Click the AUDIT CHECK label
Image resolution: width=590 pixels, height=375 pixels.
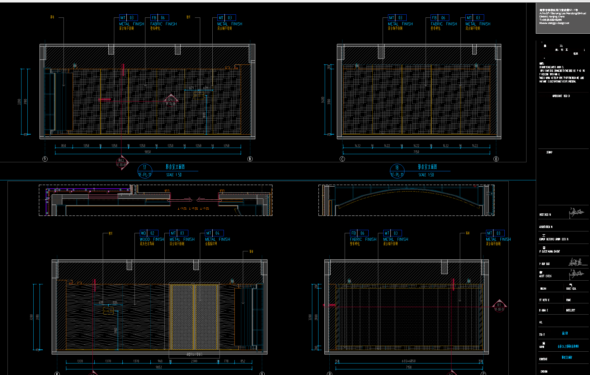point(545,276)
